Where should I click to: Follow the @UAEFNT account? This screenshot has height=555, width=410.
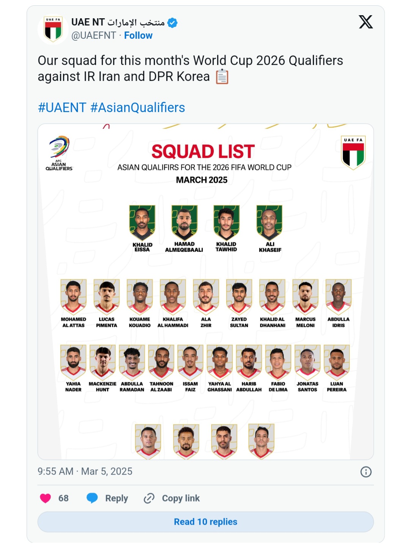click(138, 35)
